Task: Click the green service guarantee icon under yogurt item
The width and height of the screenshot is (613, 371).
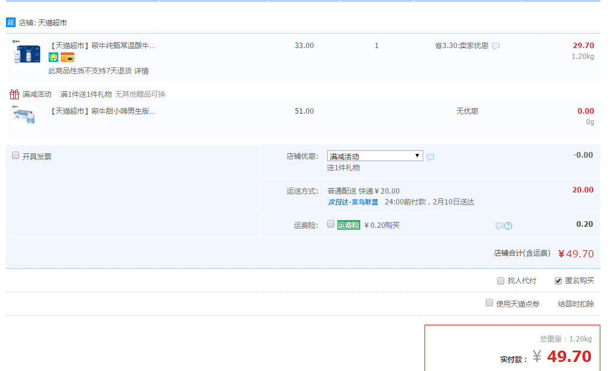Action: click(x=53, y=57)
